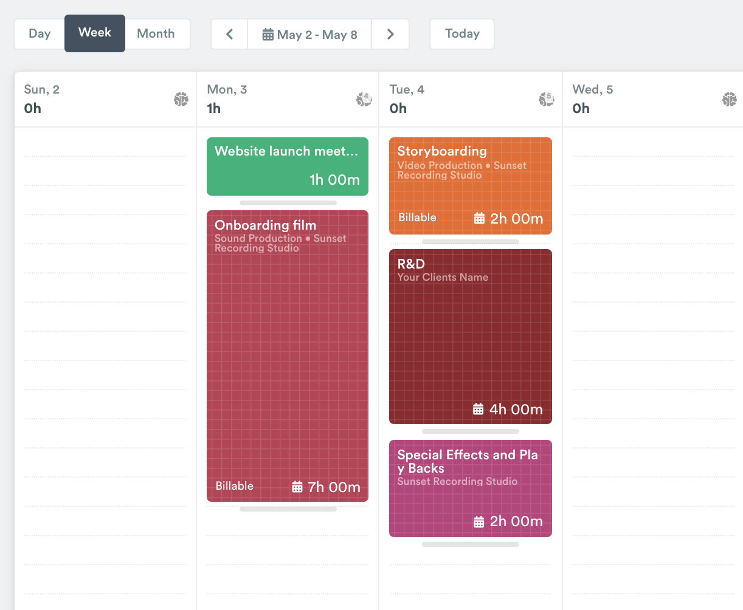Switch to Month view
The height and width of the screenshot is (610, 743).
coord(156,34)
